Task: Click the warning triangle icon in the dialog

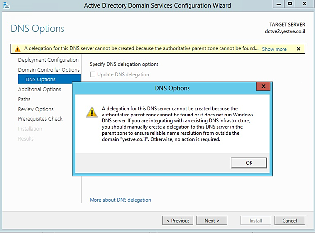Action: 92,113
